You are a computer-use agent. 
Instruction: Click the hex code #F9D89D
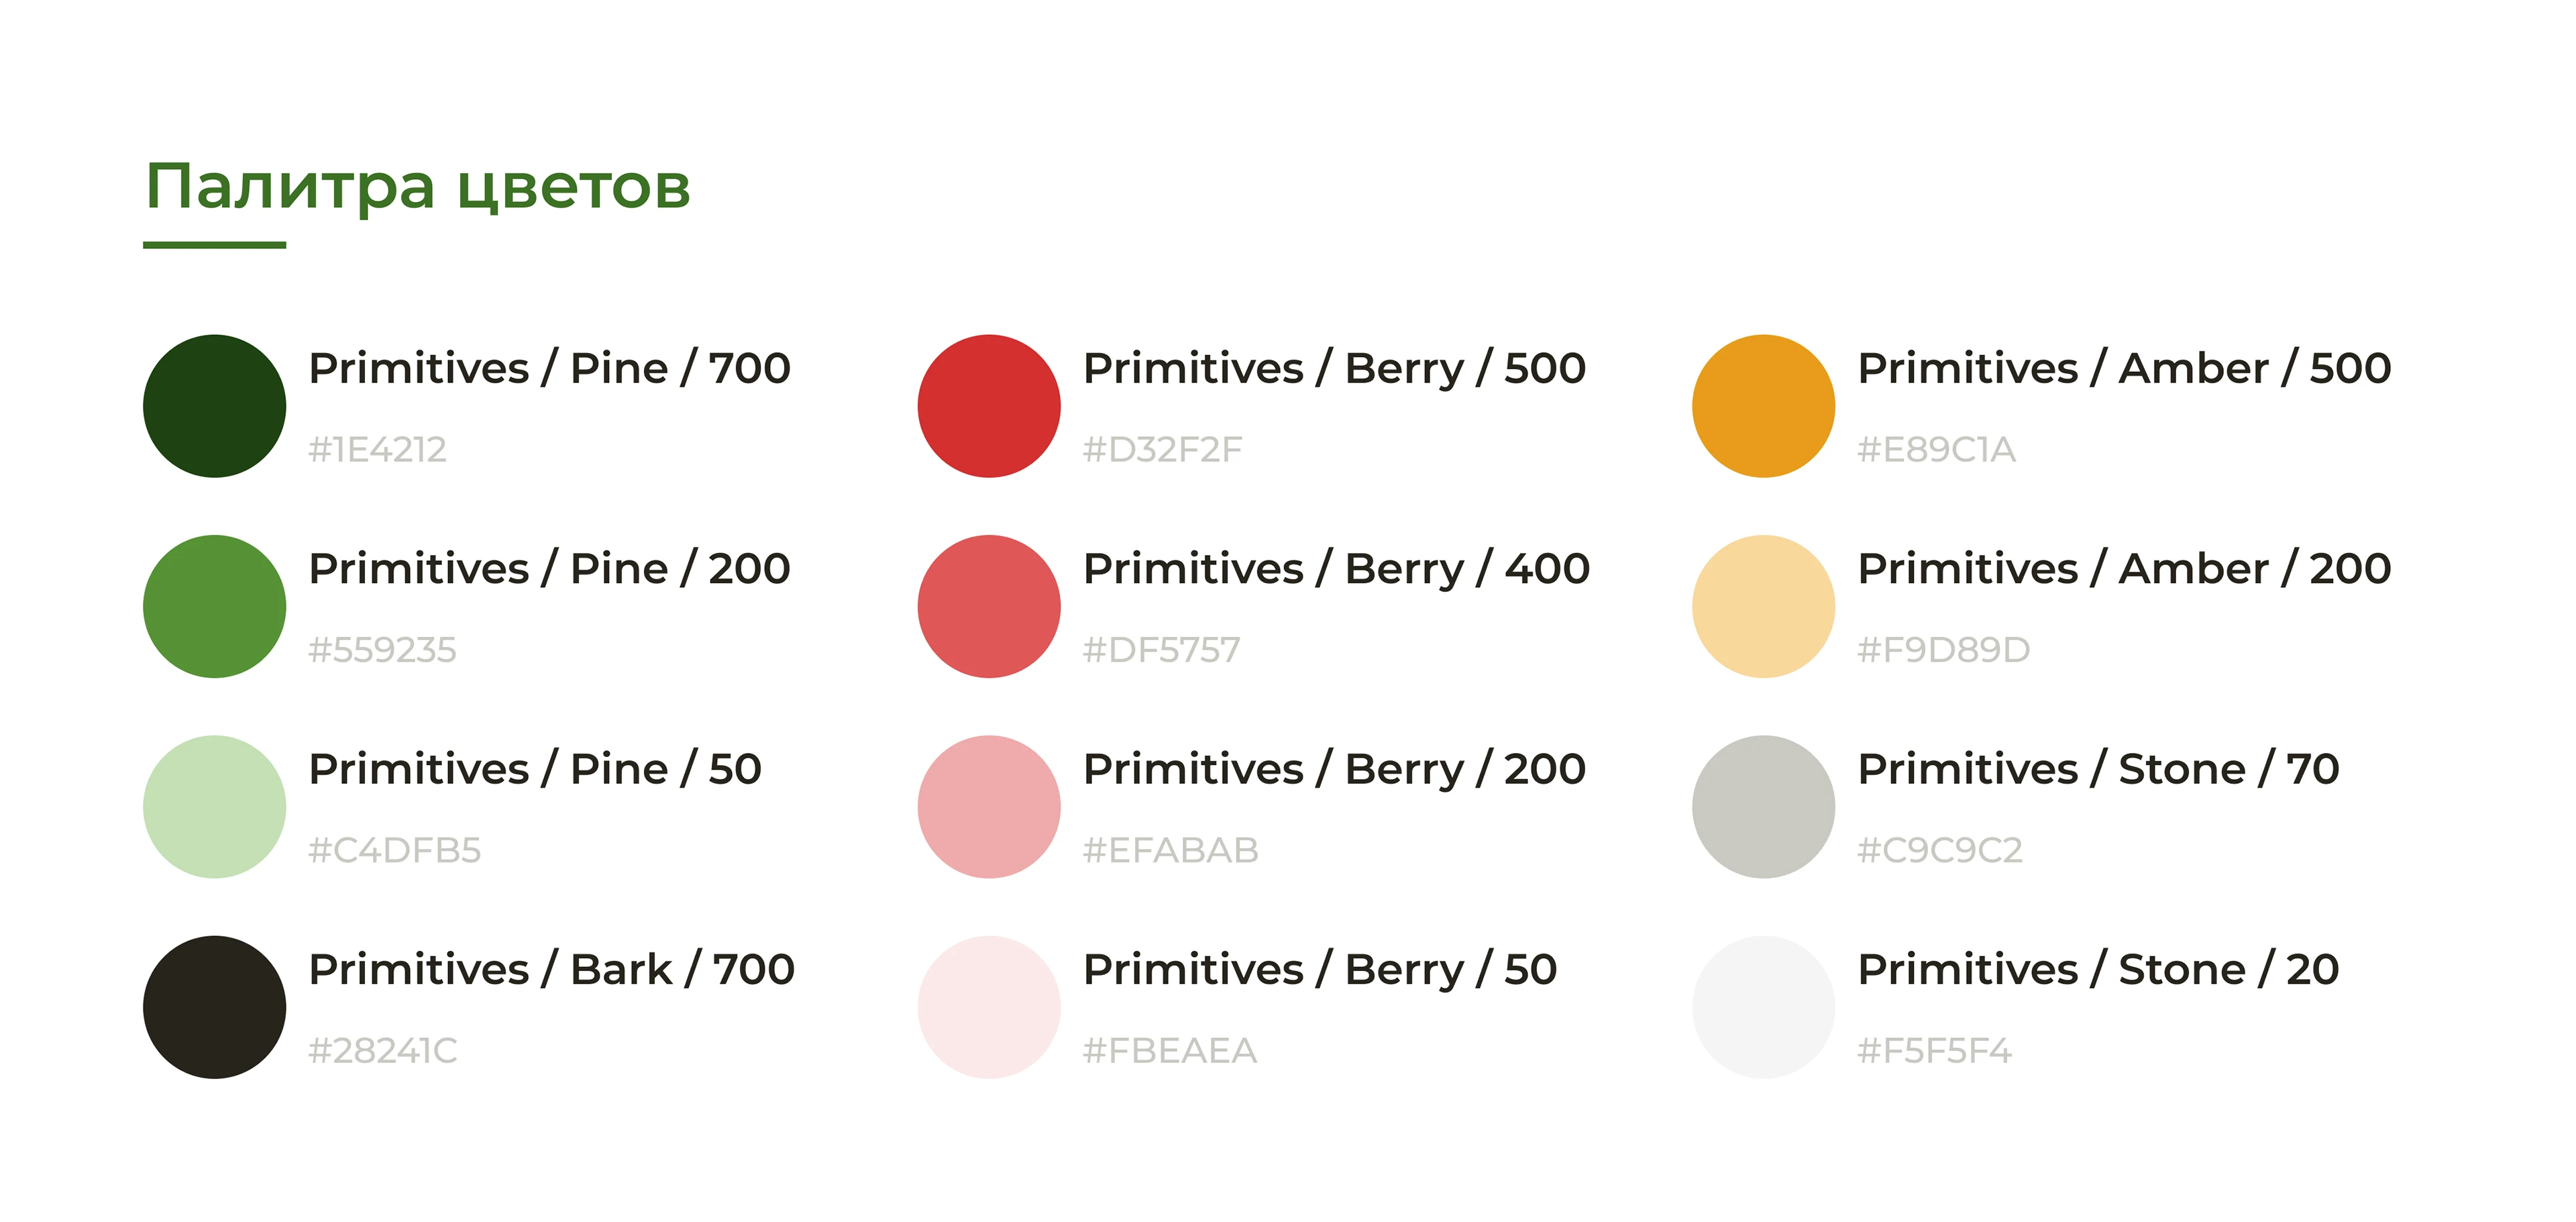(x=1943, y=650)
